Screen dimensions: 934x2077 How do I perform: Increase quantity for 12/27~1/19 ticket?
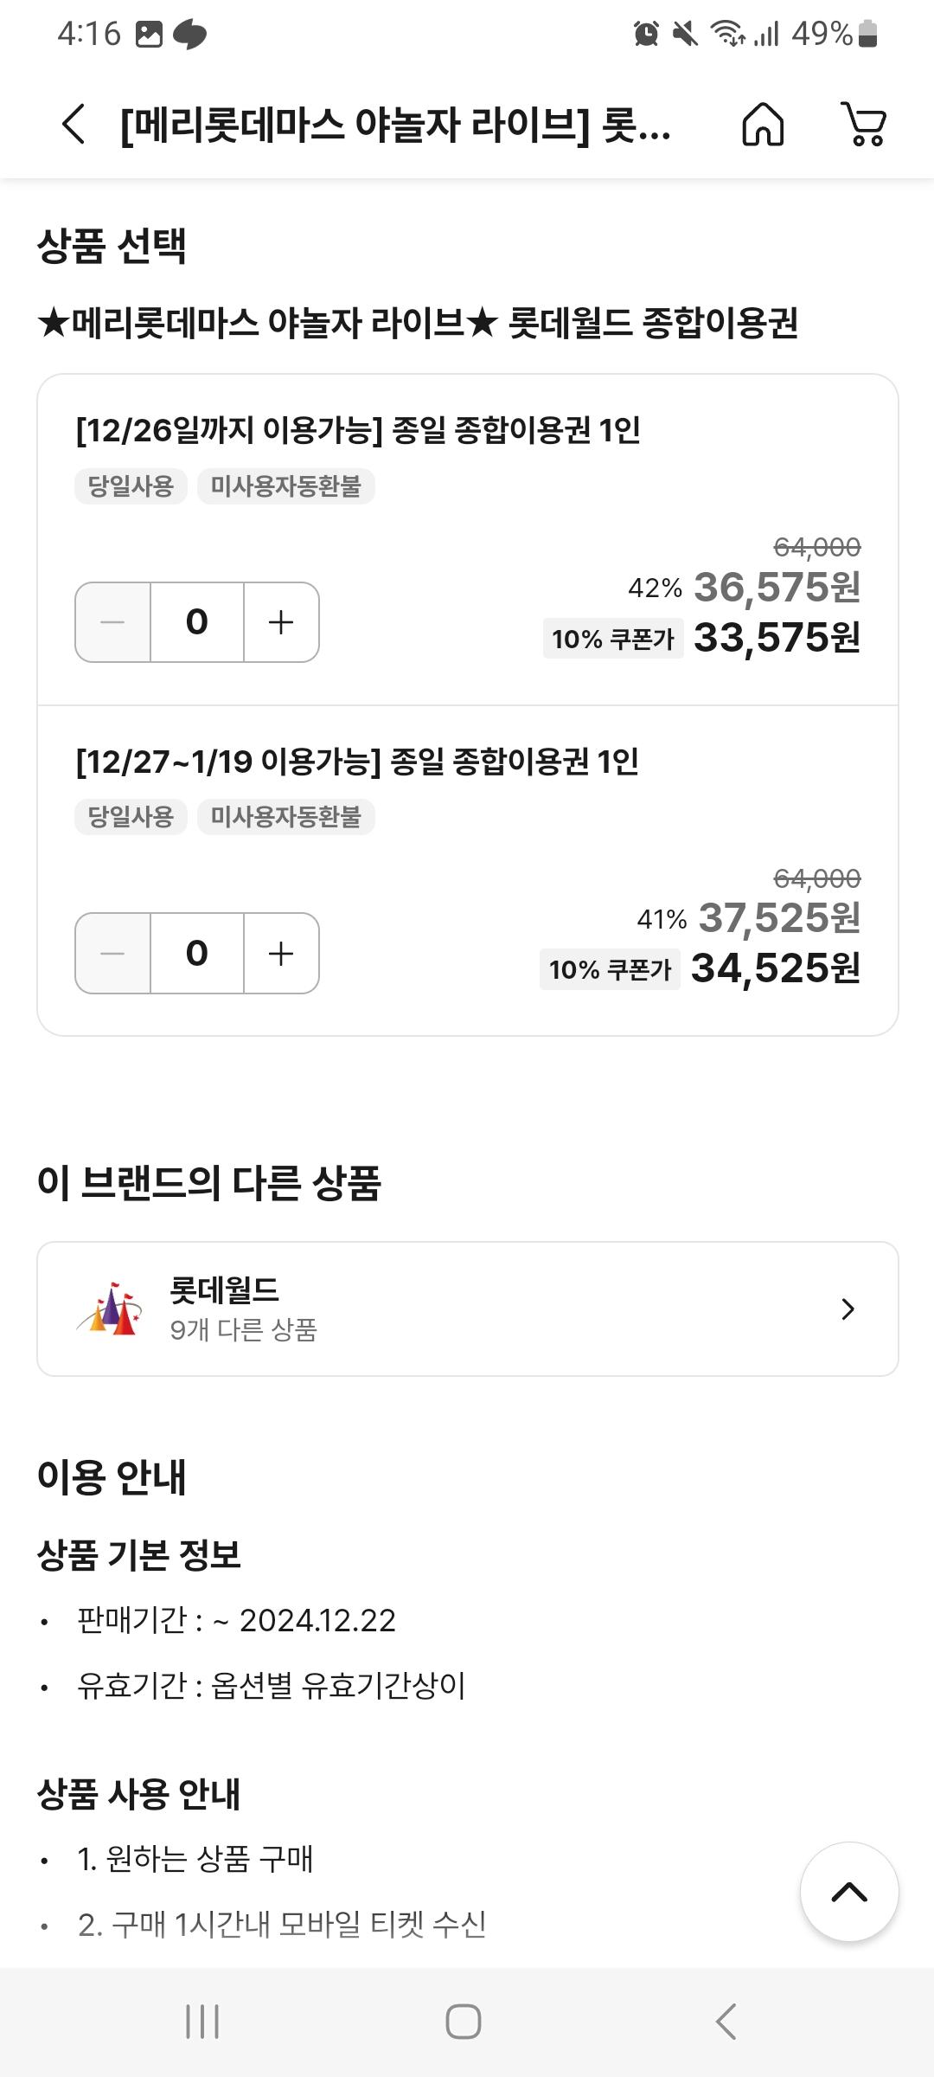click(x=281, y=954)
